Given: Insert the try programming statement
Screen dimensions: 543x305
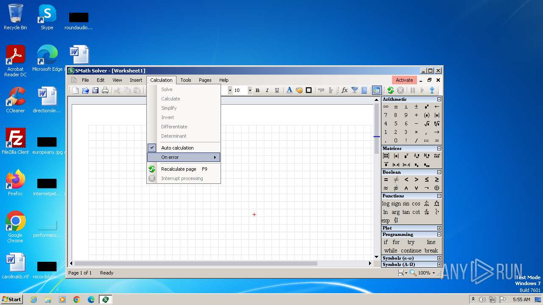Looking at the screenshot, I should point(411,242).
